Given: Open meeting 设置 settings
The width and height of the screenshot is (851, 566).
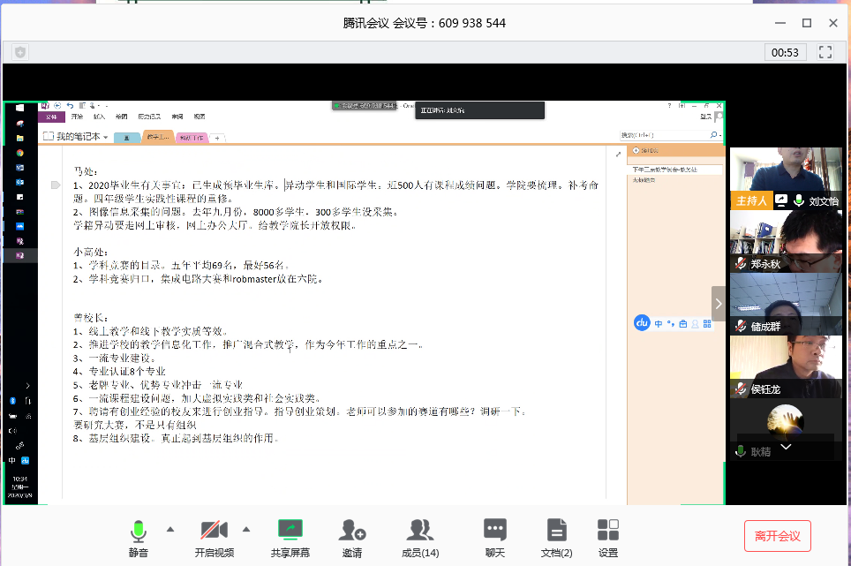Looking at the screenshot, I should pos(607,534).
